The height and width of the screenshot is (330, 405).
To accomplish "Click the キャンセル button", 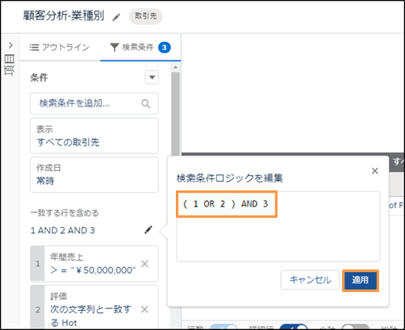I will [310, 280].
